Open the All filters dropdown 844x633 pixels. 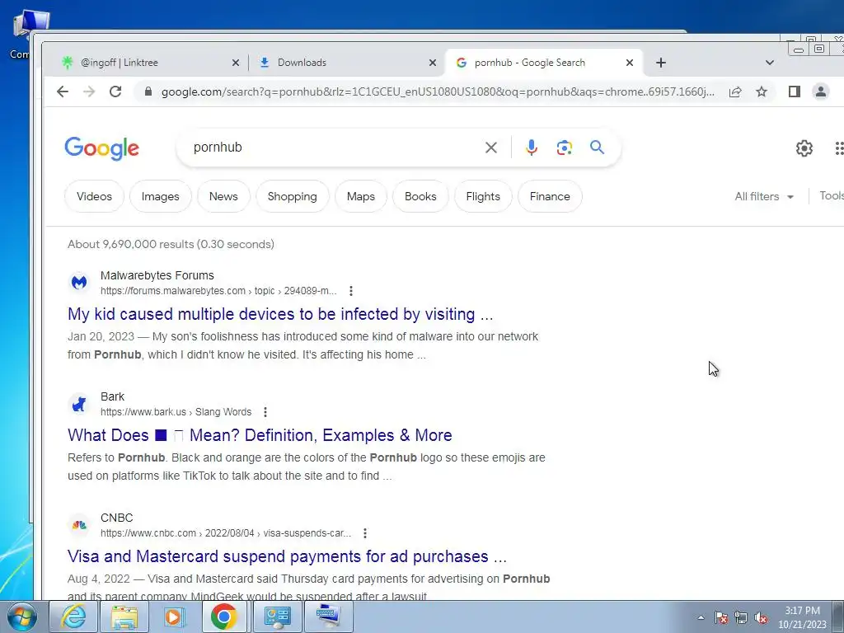pyautogui.click(x=764, y=196)
